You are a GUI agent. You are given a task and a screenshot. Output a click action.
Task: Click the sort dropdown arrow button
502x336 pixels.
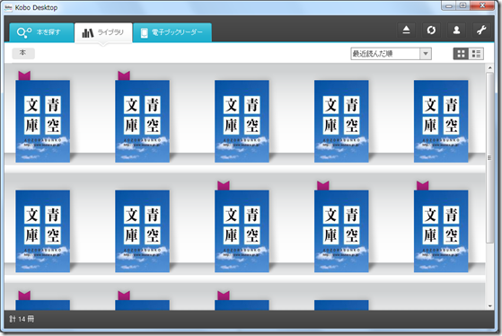coord(426,54)
